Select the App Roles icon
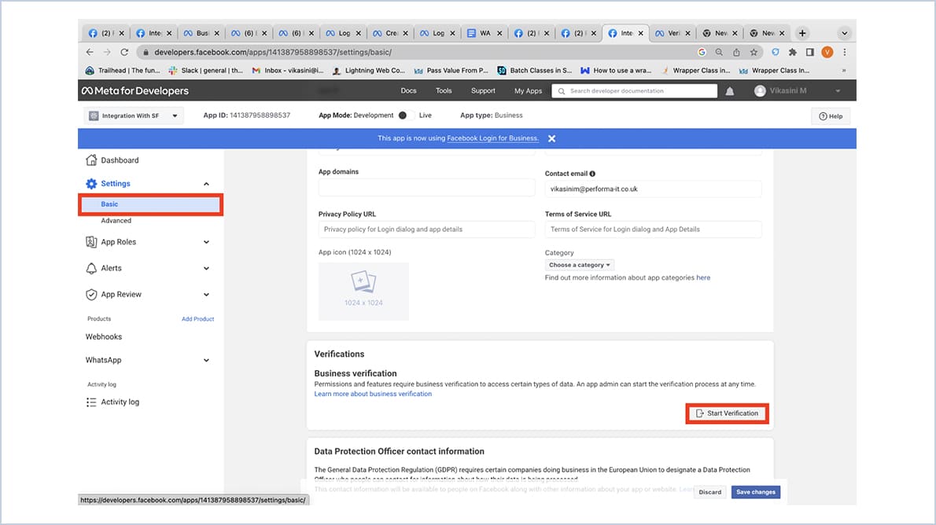Image resolution: width=936 pixels, height=525 pixels. coord(91,241)
